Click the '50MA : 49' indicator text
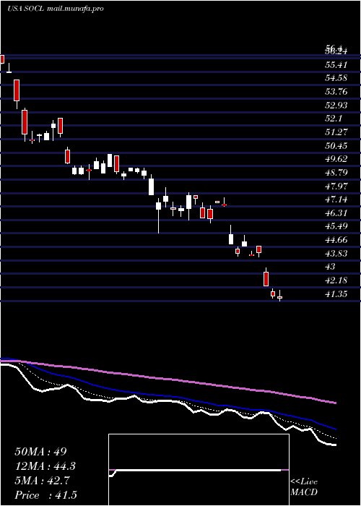Image resolution: width=361 pixels, height=506 pixels. click(40, 452)
